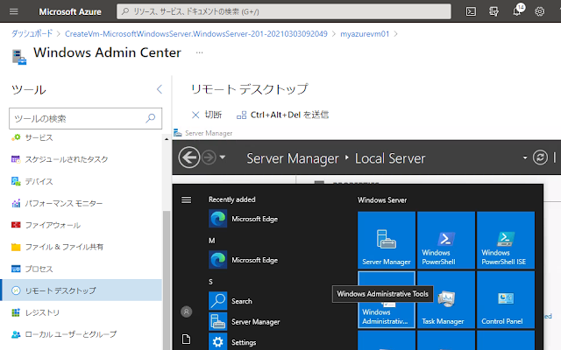Open more options ellipsis beside Windows Admin Center
This screenshot has width=561, height=350.
[x=200, y=52]
